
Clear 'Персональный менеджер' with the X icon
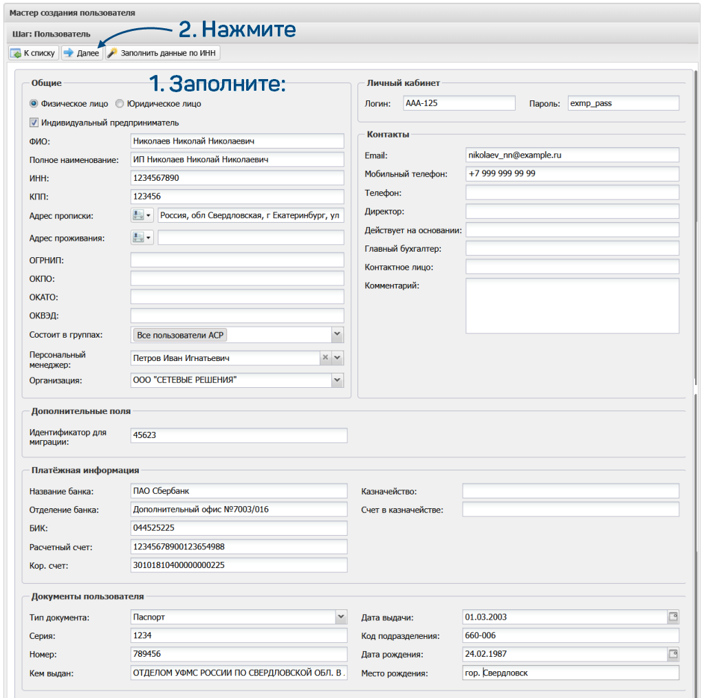pyautogui.click(x=325, y=358)
